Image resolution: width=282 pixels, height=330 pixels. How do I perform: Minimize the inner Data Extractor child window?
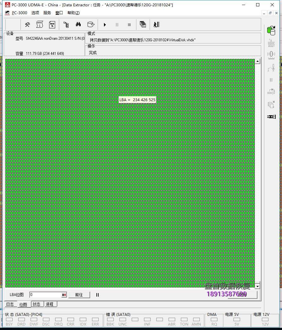click(x=264, y=13)
